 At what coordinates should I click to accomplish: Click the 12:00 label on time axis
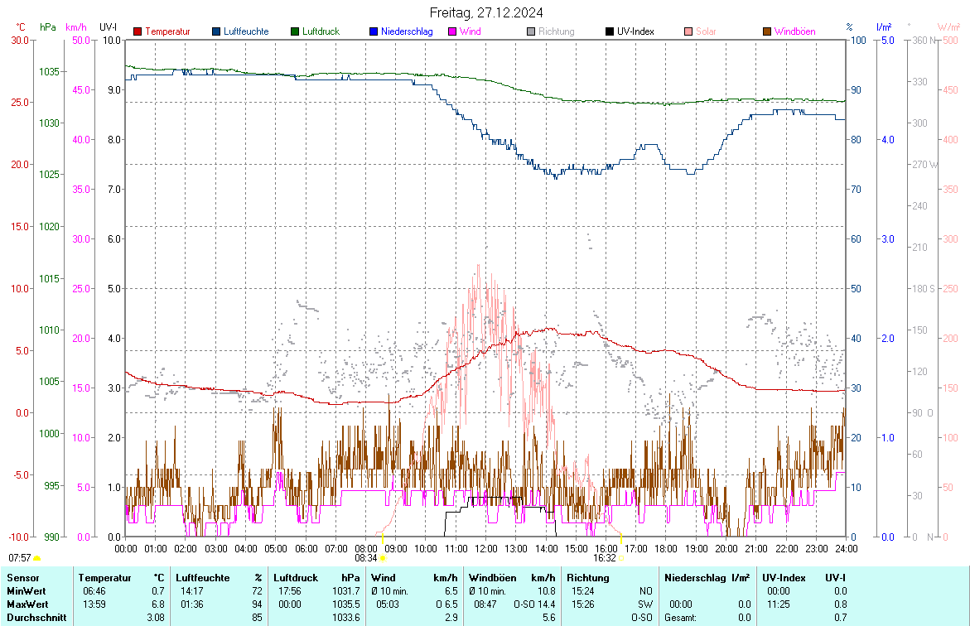486,548
